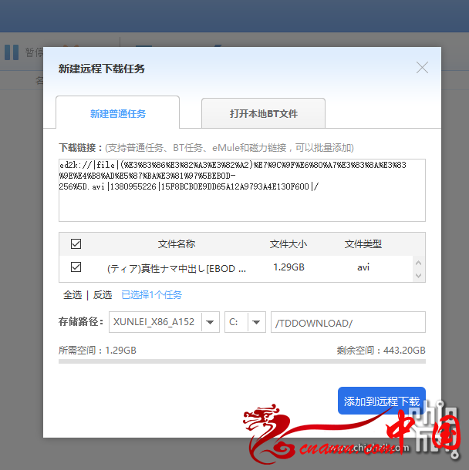Click scroll-down arrow in file list
The image size is (469, 470).
[419, 275]
